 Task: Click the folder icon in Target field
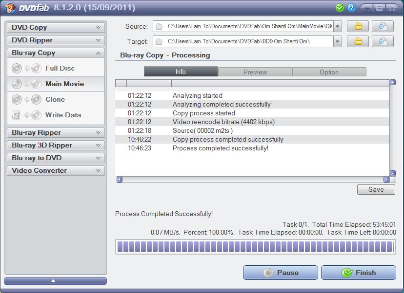pyautogui.click(x=159, y=41)
